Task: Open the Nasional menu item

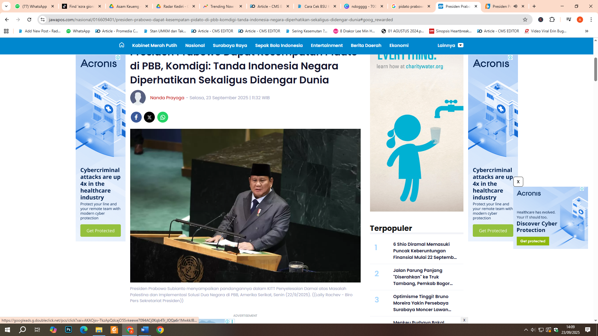Action: (195, 45)
